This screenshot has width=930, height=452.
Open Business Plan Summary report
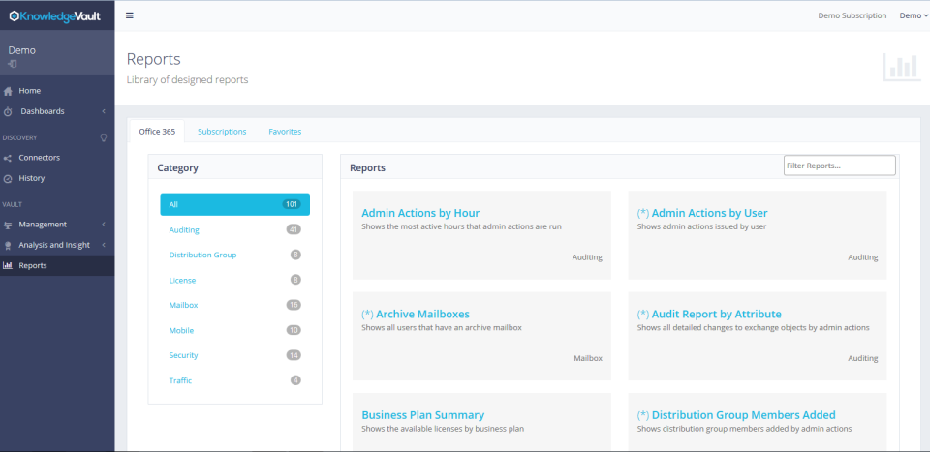point(423,415)
